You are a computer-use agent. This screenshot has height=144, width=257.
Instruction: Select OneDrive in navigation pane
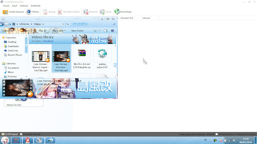11,51
